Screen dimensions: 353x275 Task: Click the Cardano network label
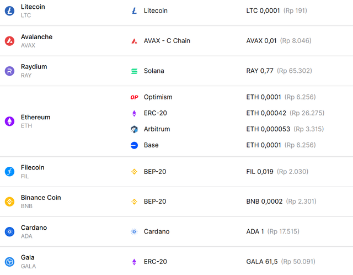click(x=157, y=232)
